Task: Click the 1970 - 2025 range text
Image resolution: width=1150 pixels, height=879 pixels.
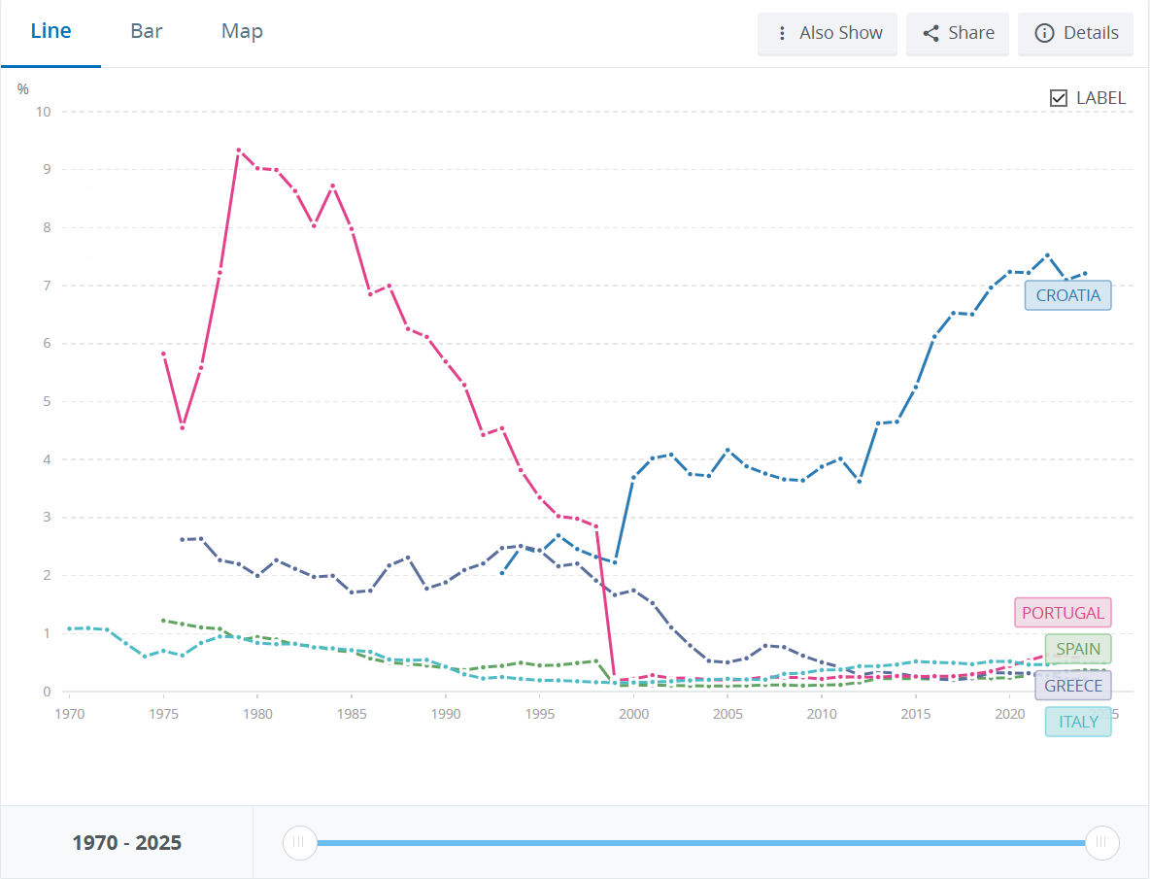Action: pyautogui.click(x=127, y=843)
